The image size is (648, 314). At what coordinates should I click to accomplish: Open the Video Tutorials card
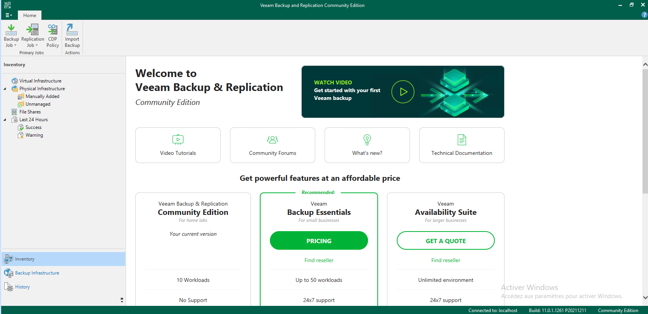(x=178, y=145)
